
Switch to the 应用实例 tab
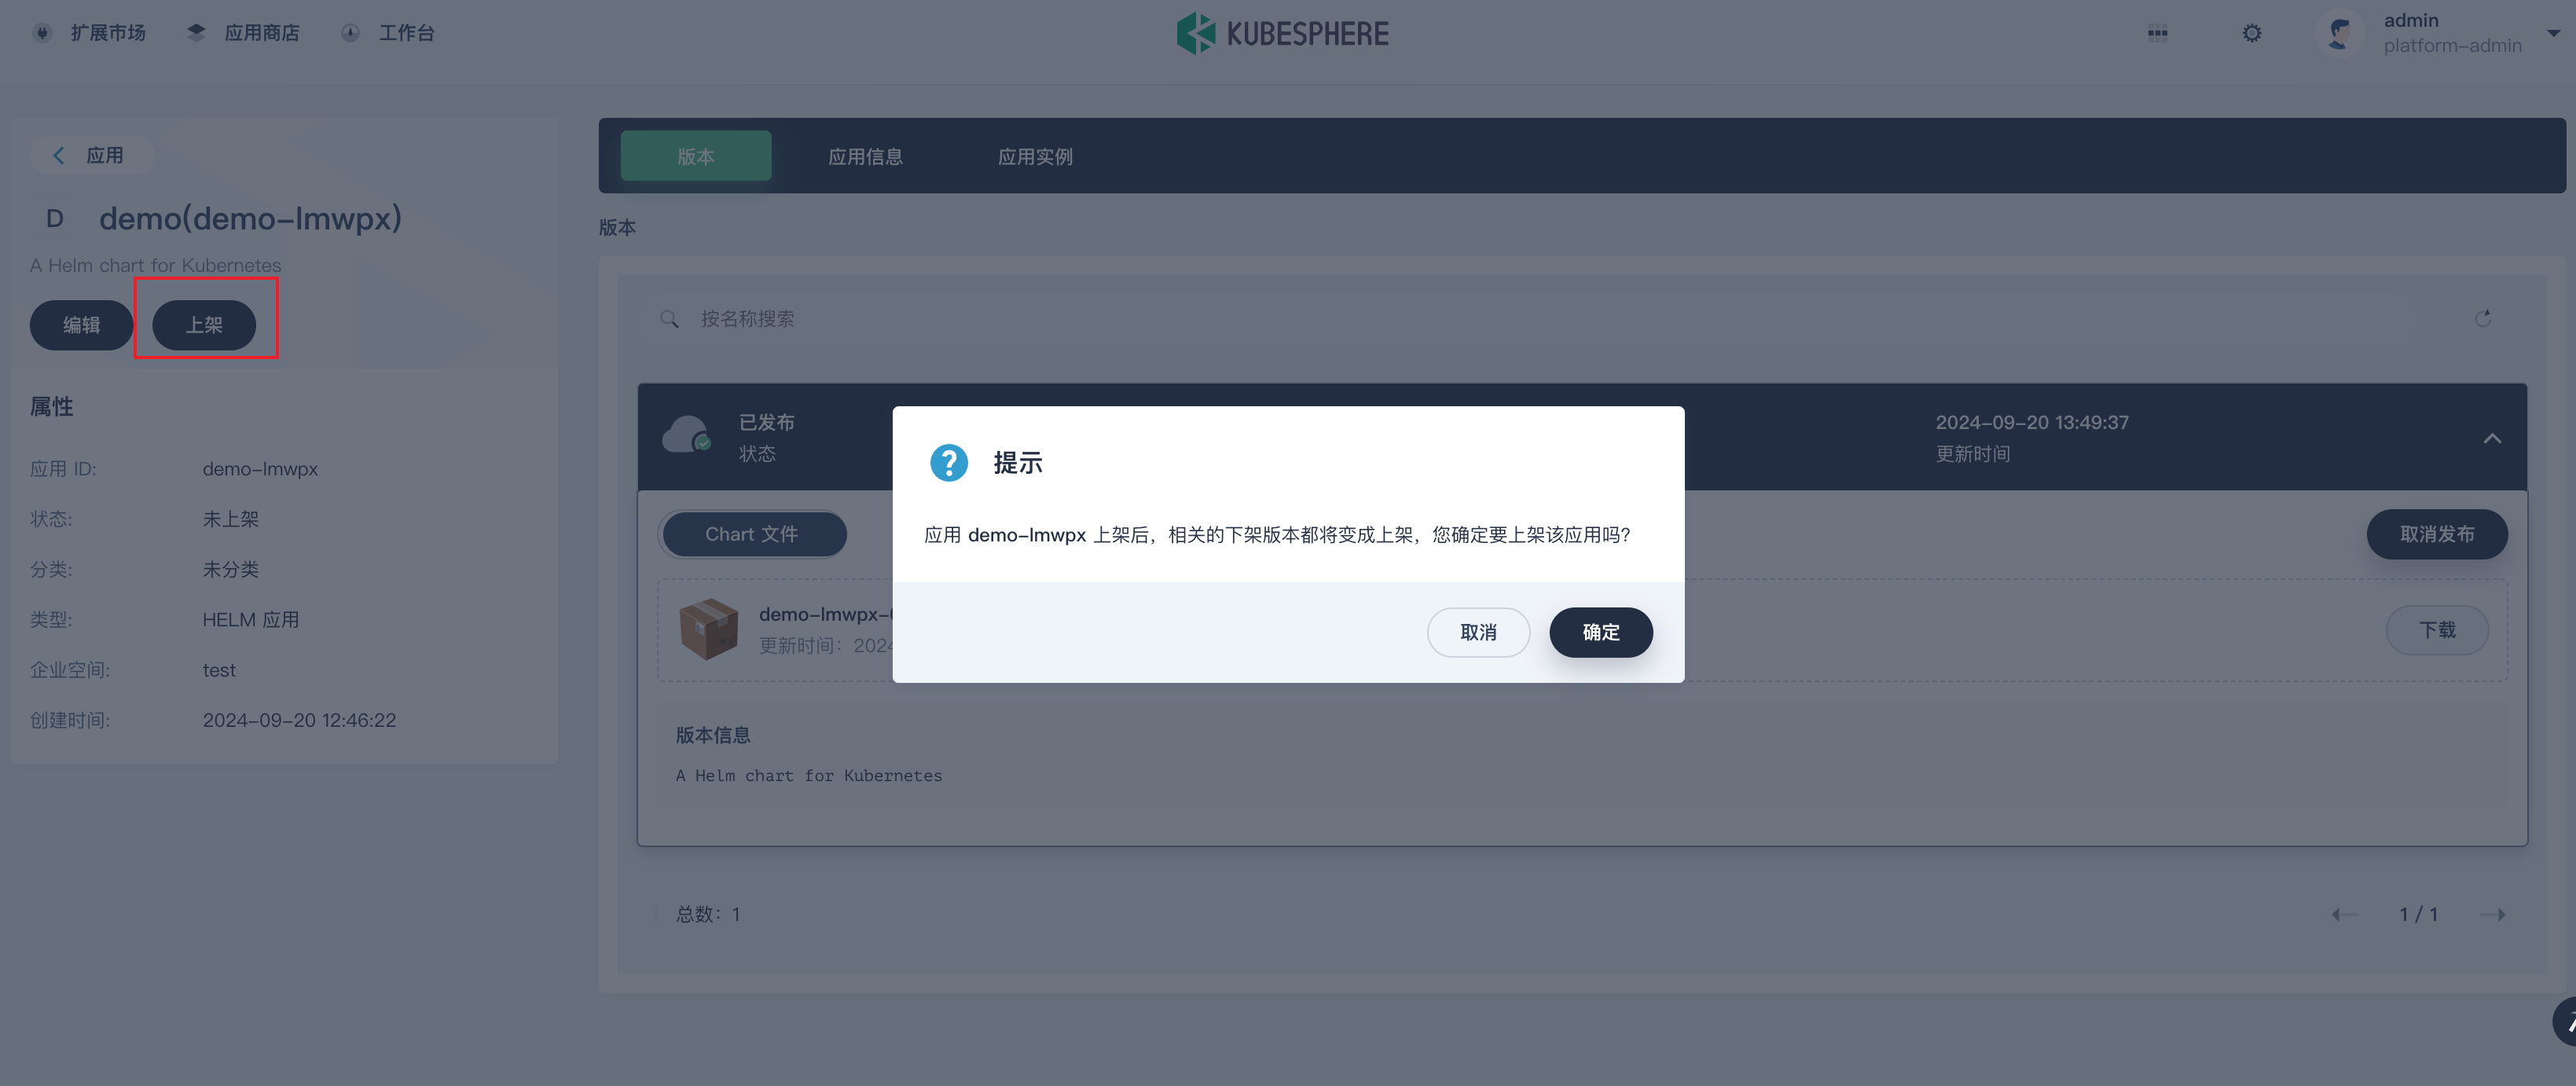click(1035, 156)
